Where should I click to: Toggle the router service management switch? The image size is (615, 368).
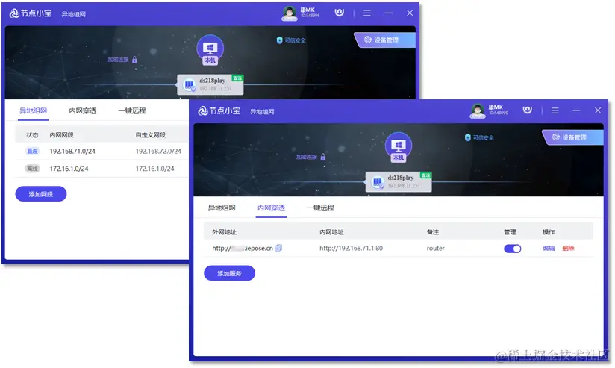coord(512,249)
